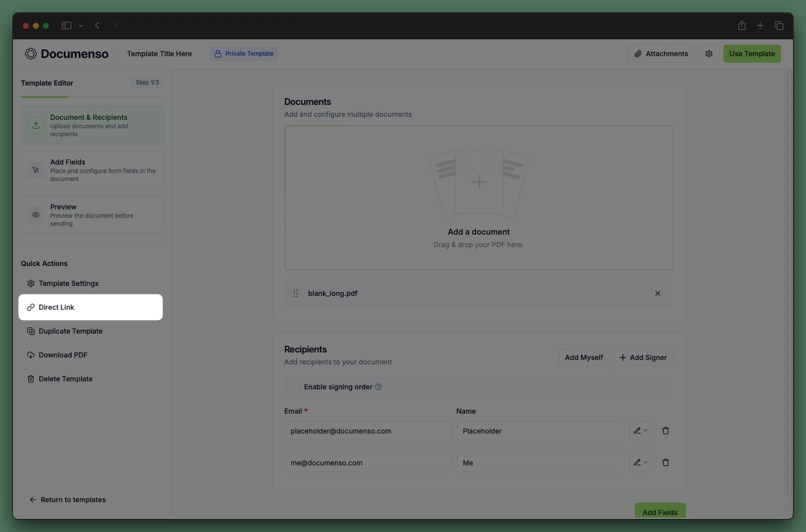806x532 pixels.
Task: Open signature type dropdown for Me recipient
Action: 641,462
